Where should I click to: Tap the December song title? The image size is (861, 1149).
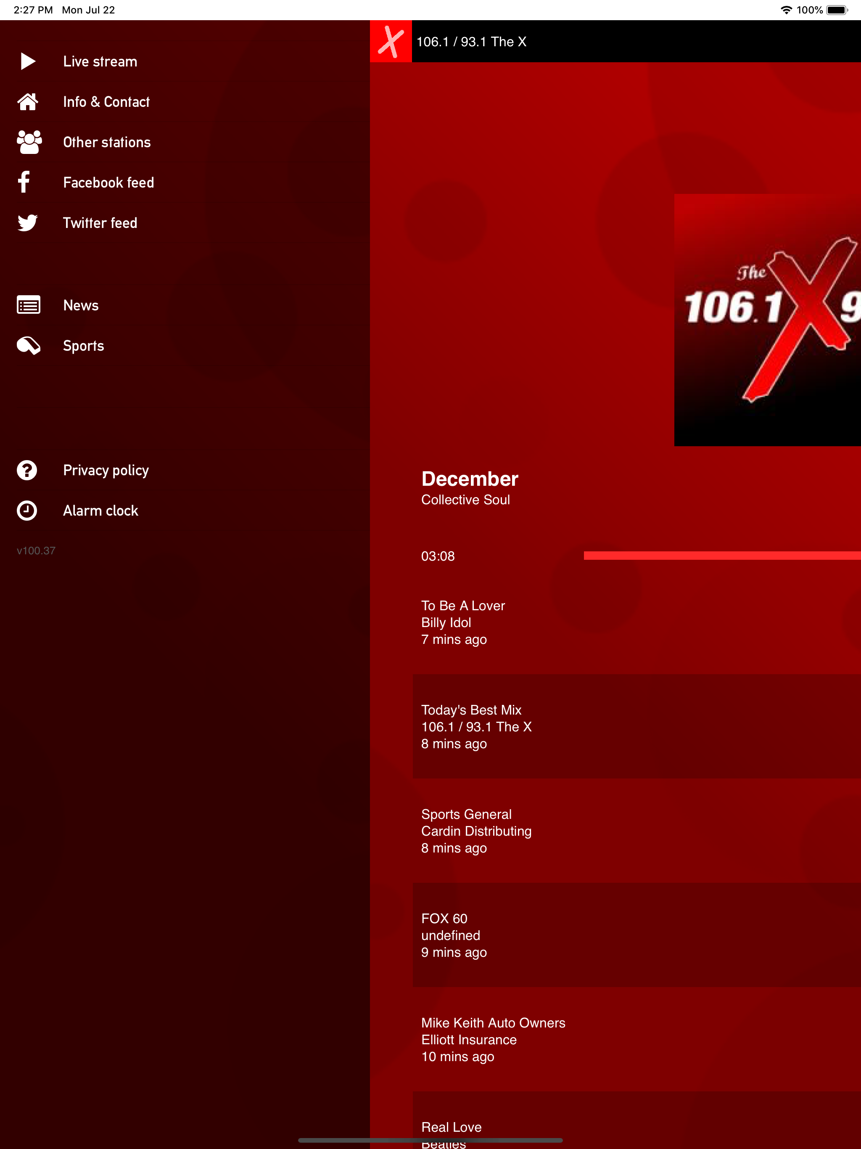click(x=470, y=479)
